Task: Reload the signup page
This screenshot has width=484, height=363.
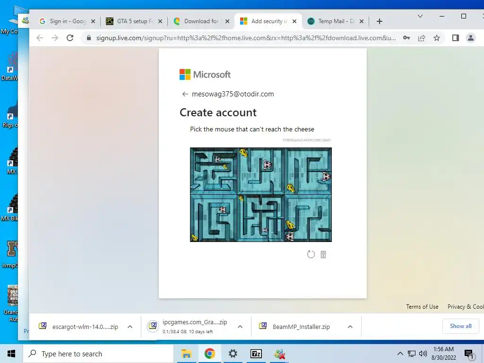Action: [70, 38]
